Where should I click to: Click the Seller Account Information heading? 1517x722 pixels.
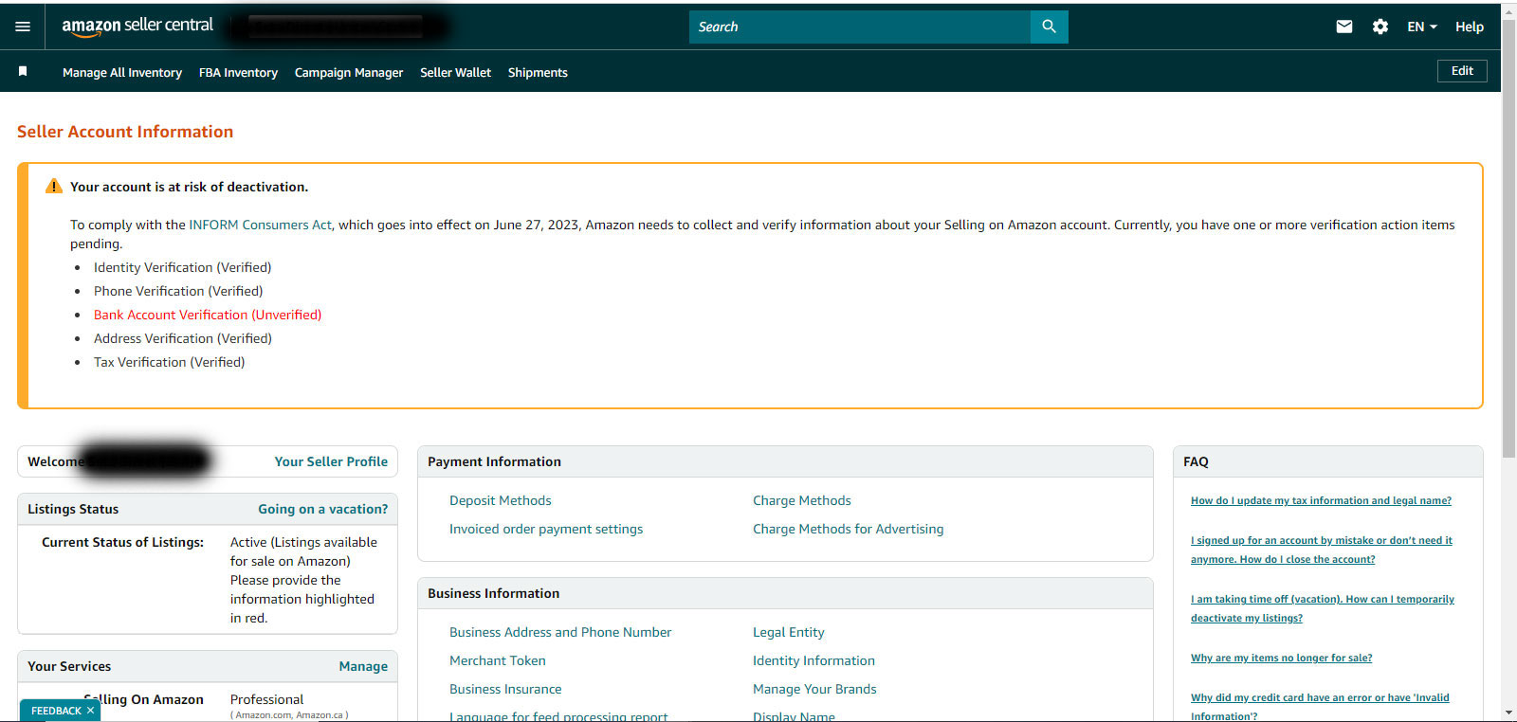click(125, 132)
